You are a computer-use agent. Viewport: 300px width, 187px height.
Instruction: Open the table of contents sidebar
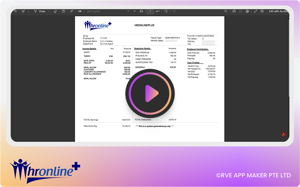pyautogui.click(x=15, y=11)
